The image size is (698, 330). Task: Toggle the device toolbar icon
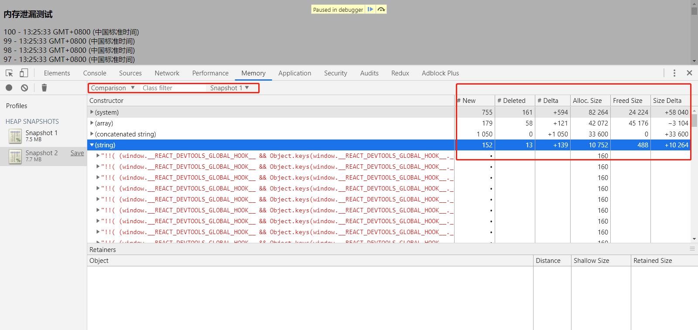pos(24,73)
